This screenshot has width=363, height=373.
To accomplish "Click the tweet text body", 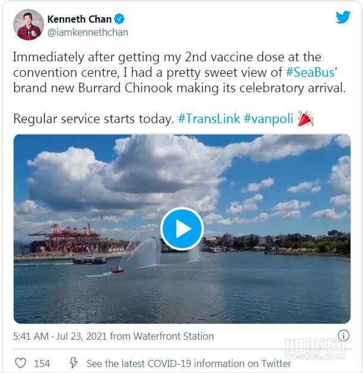I will point(179,88).
